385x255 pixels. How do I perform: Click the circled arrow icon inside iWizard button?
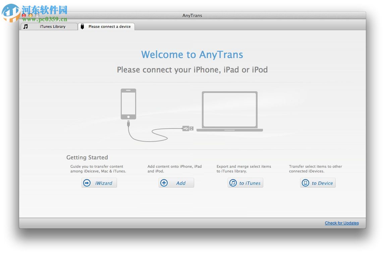pos(87,183)
